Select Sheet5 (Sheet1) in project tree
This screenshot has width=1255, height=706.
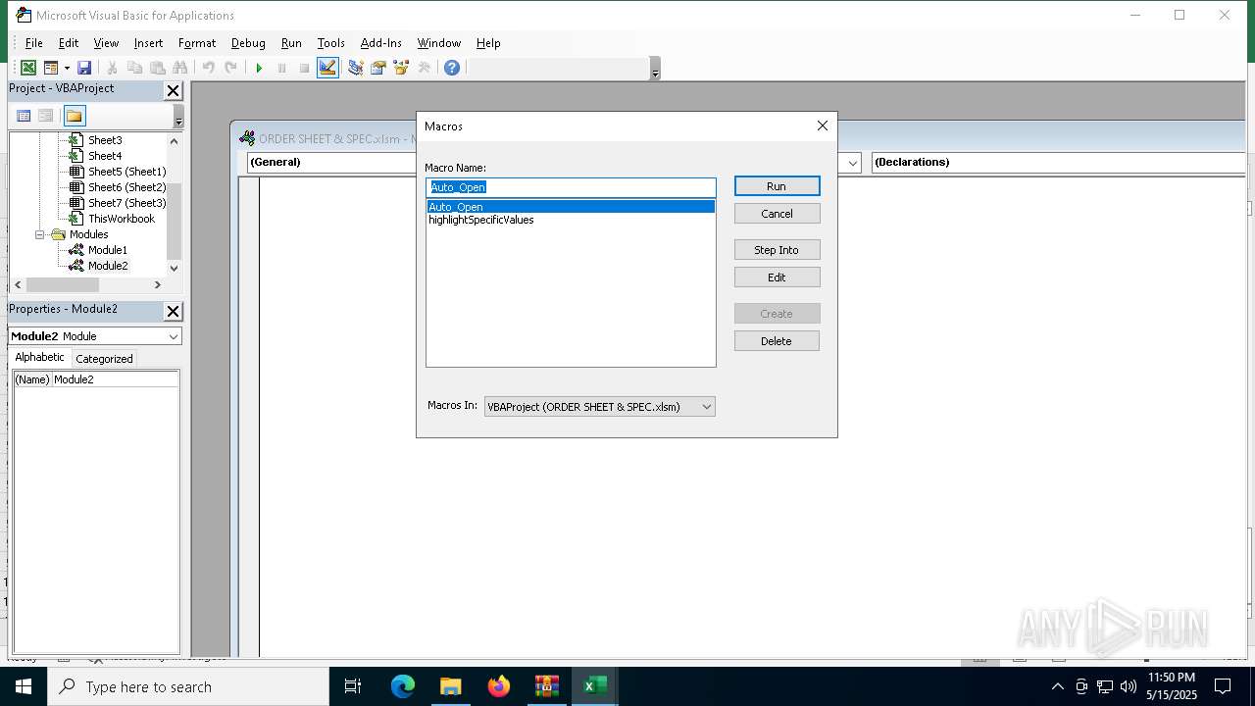click(x=127, y=172)
